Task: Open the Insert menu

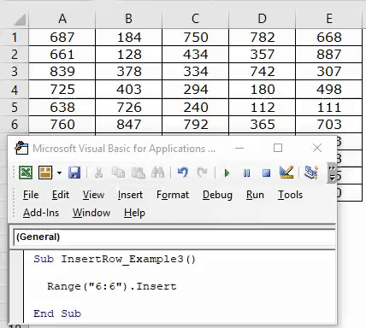Action: (x=130, y=195)
